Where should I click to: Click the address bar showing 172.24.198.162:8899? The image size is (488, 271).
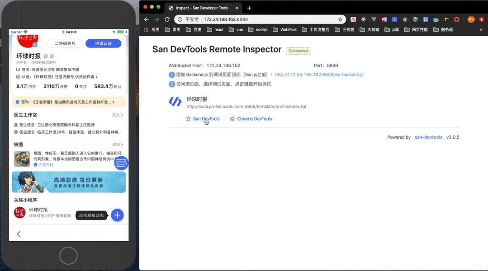[x=260, y=19]
